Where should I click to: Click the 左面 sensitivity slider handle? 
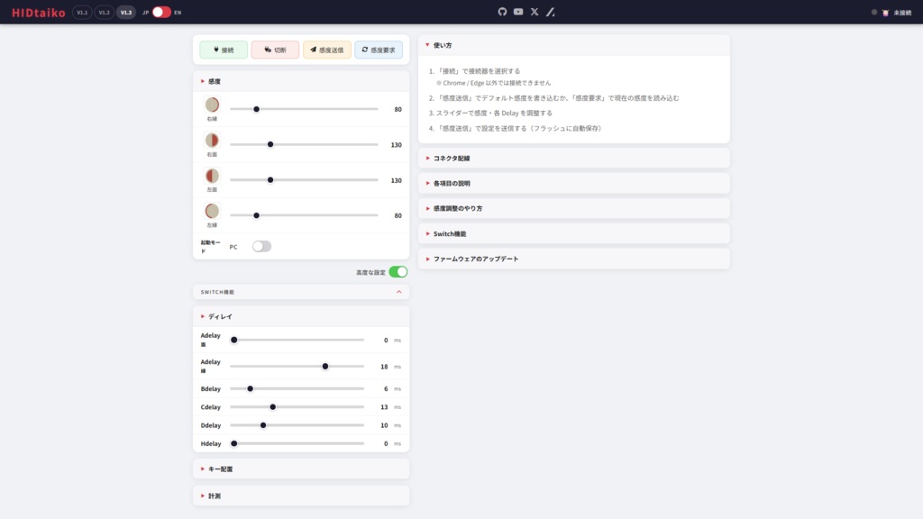(x=270, y=180)
